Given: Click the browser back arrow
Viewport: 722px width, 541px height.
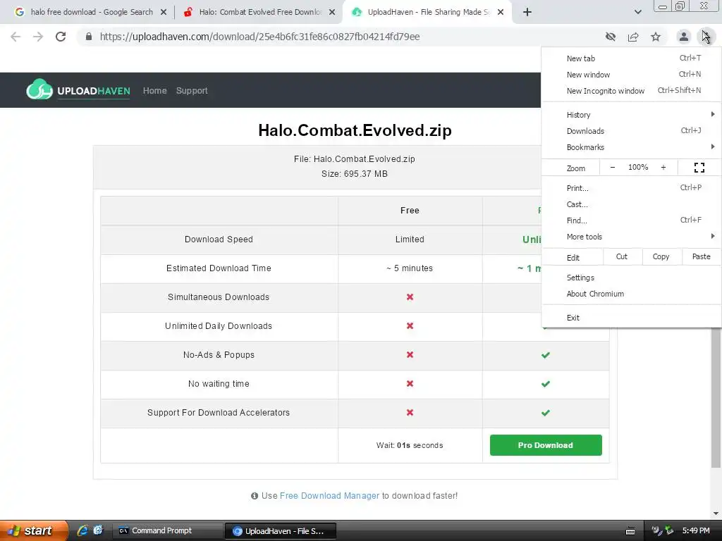Looking at the screenshot, I should pyautogui.click(x=16, y=37).
